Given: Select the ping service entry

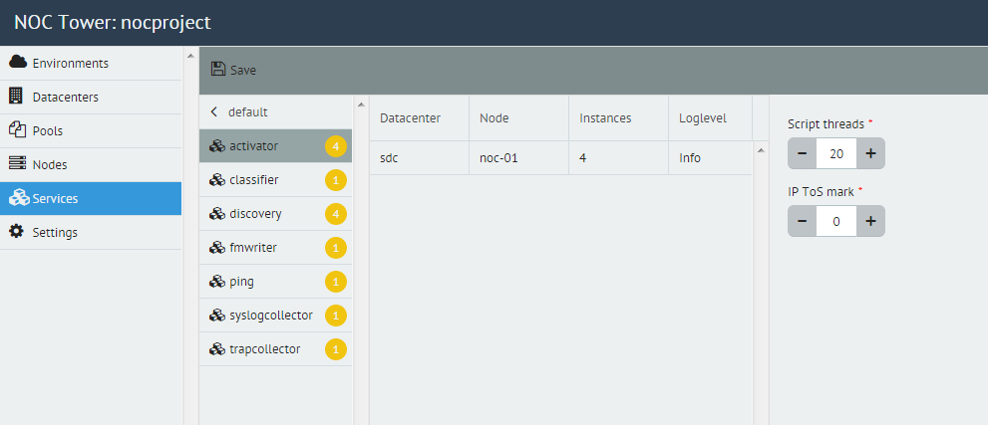Looking at the screenshot, I should [x=241, y=282].
